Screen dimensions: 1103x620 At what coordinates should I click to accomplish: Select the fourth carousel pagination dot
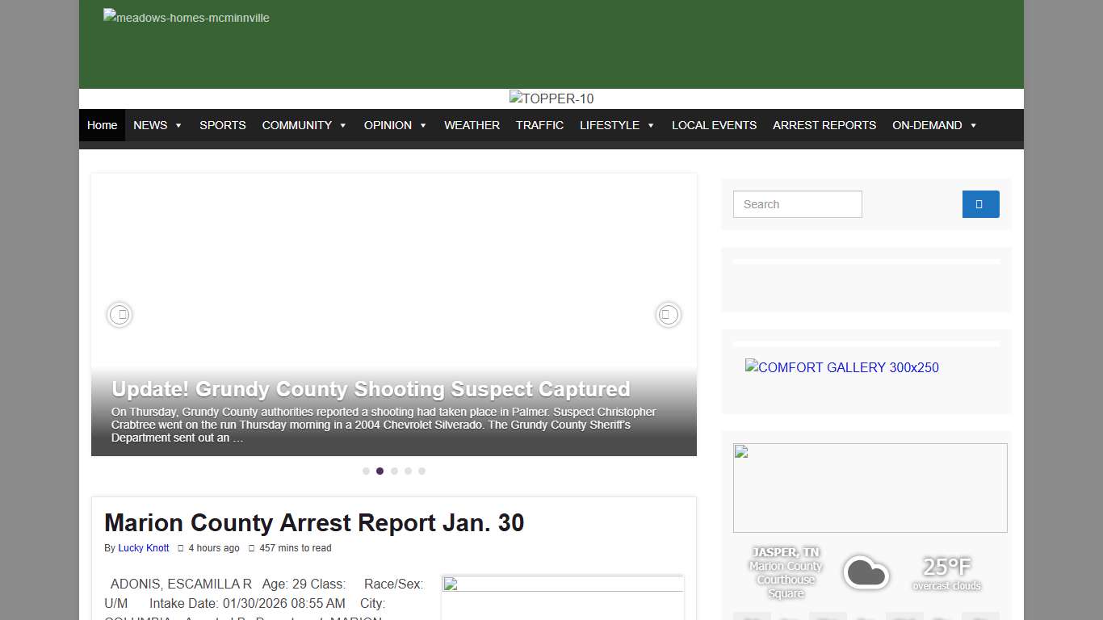pos(408,471)
